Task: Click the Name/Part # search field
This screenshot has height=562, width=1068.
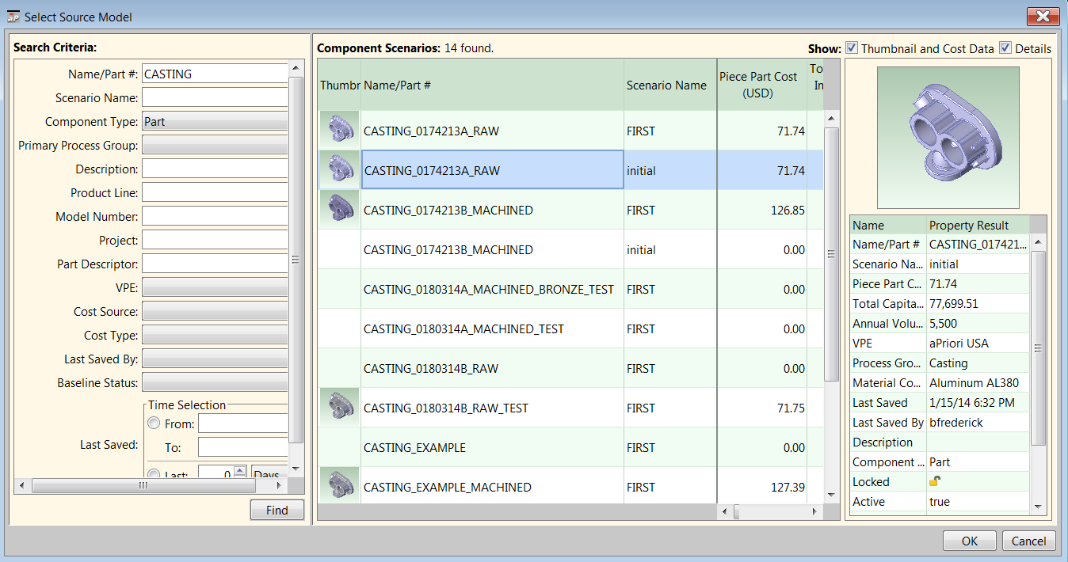Action: [214, 74]
